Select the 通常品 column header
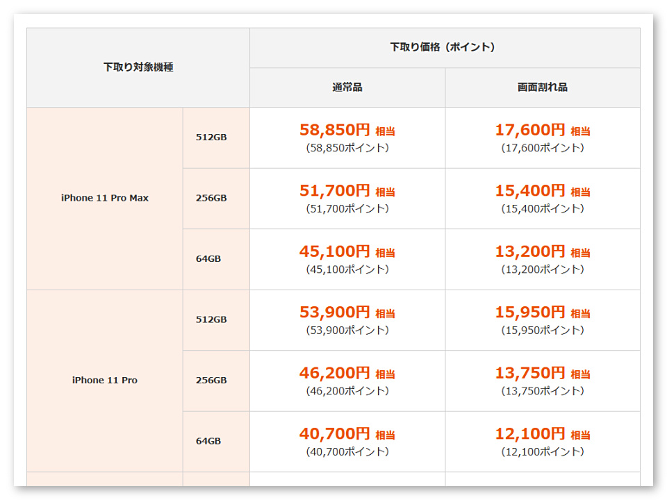Screen dimensions: 667x500 (x=347, y=87)
